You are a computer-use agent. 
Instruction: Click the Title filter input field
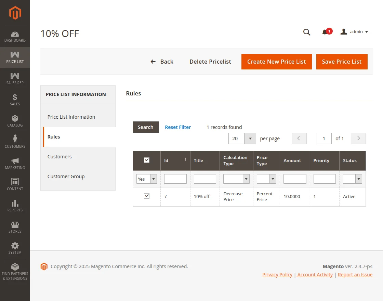point(205,179)
